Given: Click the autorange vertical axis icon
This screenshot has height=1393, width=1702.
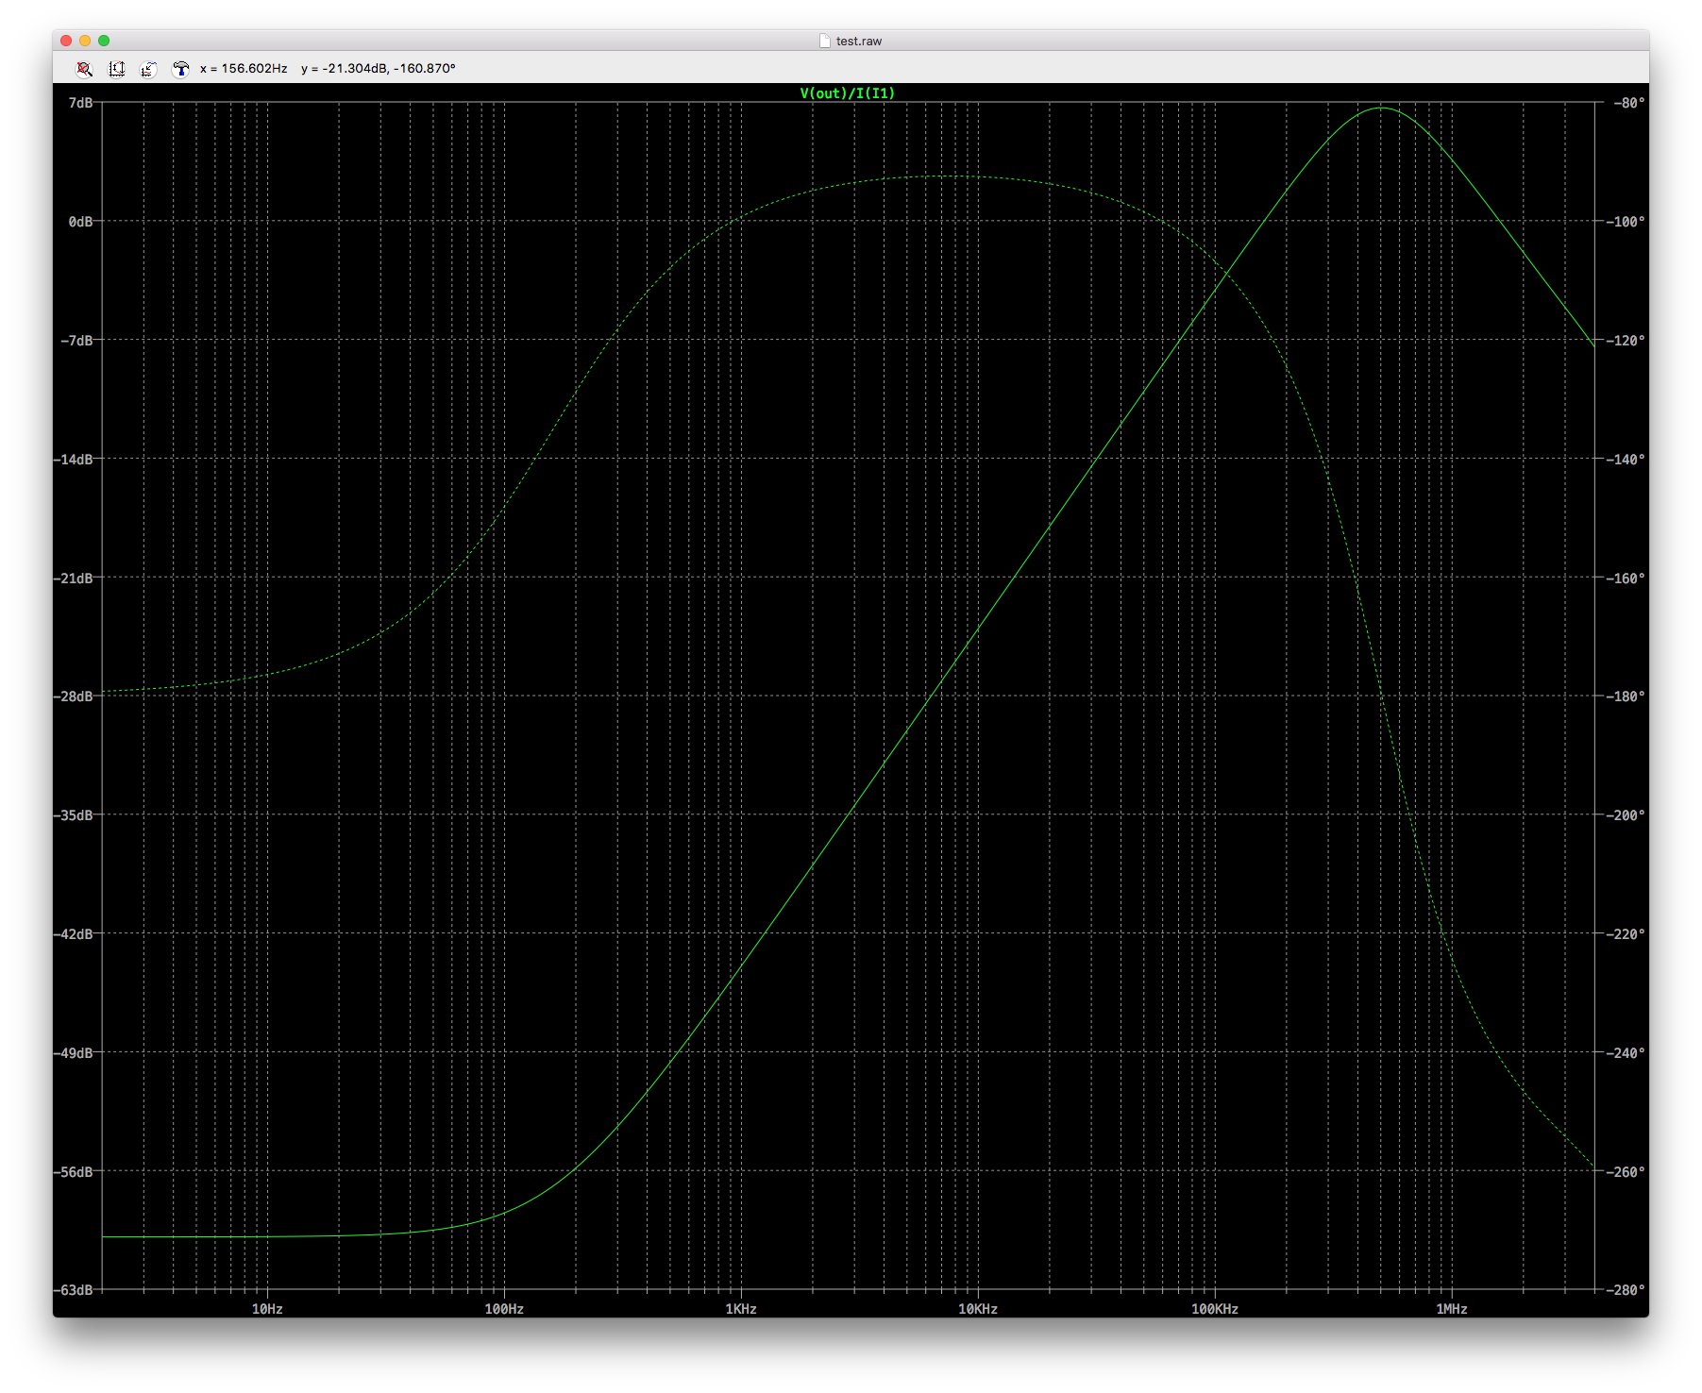Looking at the screenshot, I should [x=117, y=69].
